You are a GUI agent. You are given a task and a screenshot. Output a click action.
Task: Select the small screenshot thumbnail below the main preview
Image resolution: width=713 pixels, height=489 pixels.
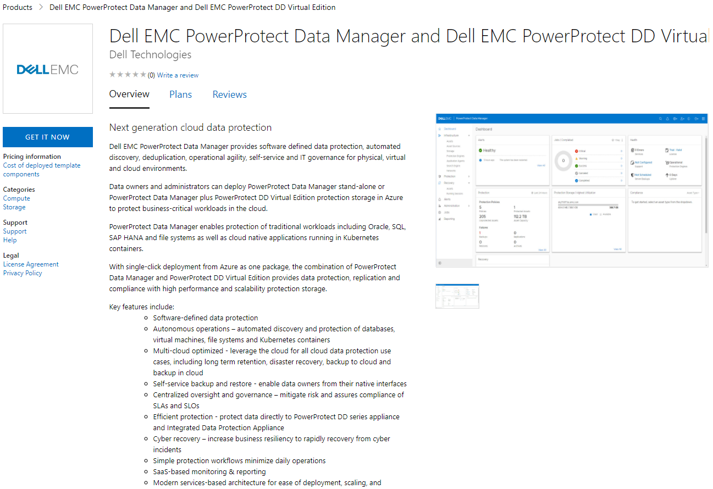click(x=457, y=296)
